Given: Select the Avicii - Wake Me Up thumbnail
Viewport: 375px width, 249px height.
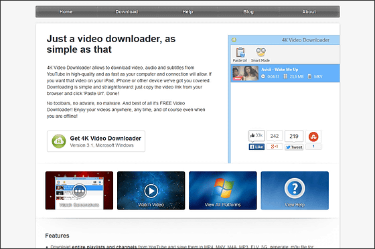Looking at the screenshot, I should [x=245, y=73].
